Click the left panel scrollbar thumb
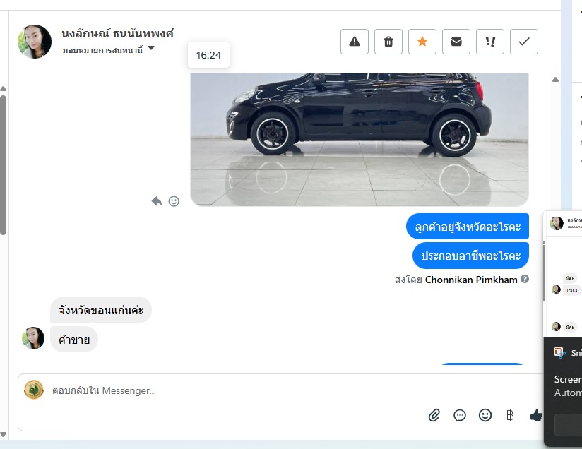Viewport: 582px width, 449px height. click(3, 165)
